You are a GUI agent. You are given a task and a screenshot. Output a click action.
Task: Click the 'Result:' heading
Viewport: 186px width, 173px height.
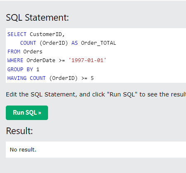click(x=19, y=131)
